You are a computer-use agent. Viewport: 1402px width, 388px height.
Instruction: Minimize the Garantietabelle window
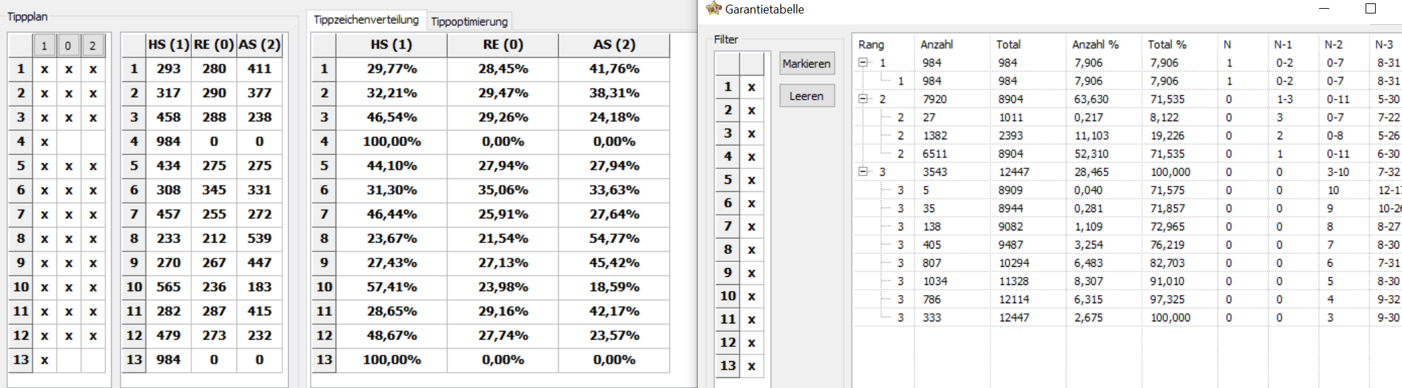tap(1324, 9)
